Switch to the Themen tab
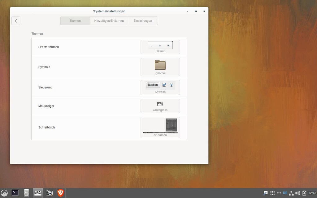 coord(75,21)
